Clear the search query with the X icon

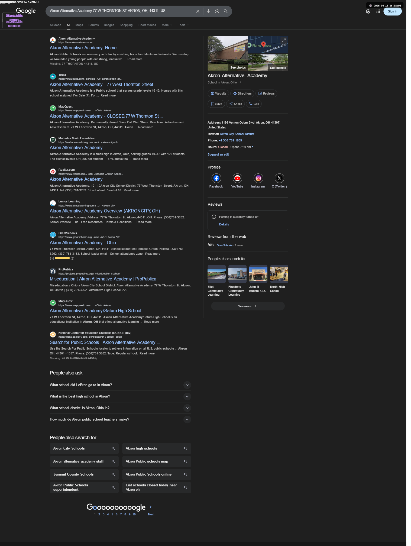[x=198, y=11]
